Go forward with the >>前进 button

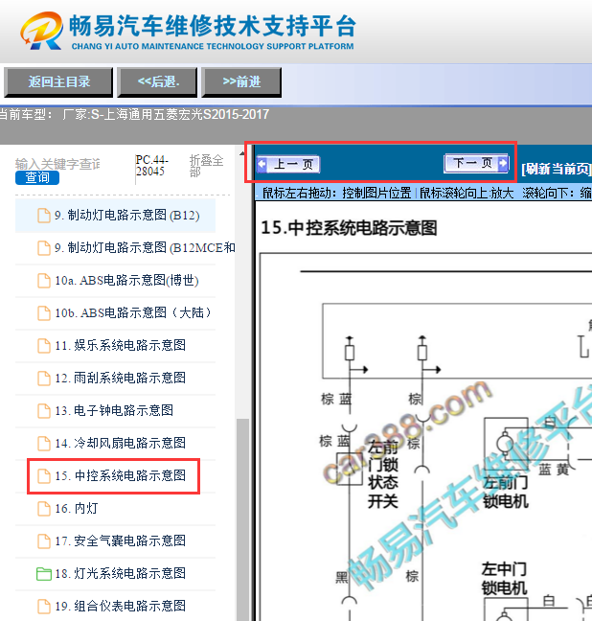coord(241,82)
